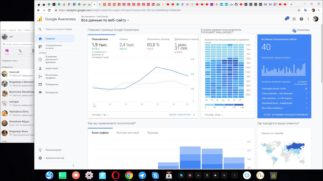This screenshot has width=323, height=181.
Task: Open ОБЗОР АУДИТОРИИ link
Action: 182,115
